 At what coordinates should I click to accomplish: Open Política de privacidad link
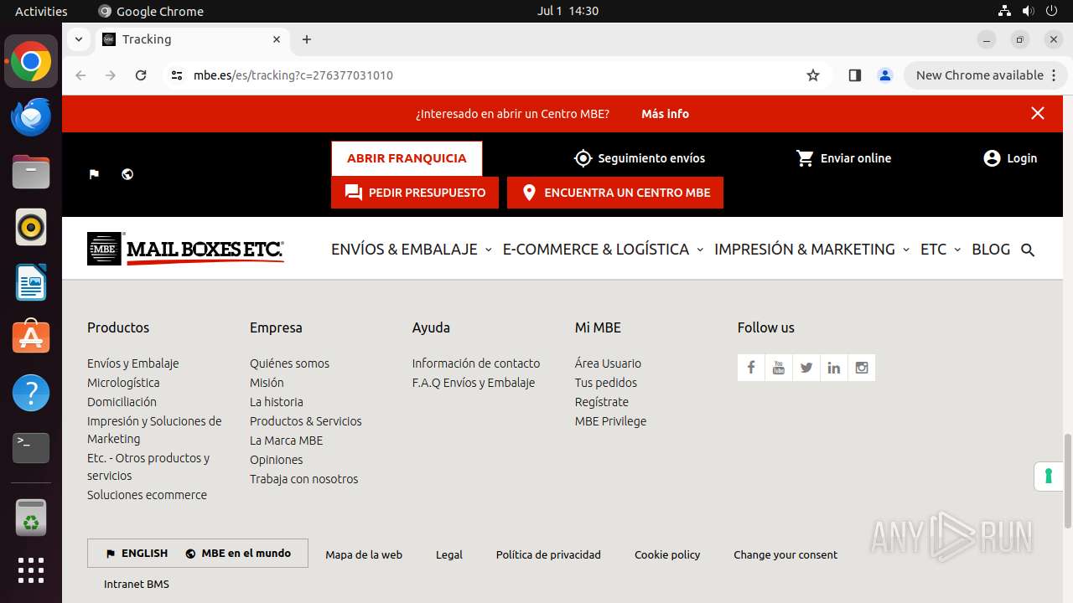(548, 554)
